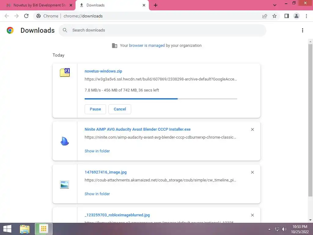Open the novetus-windows.zip file link
Screen dimensions: 313x235
point(103,71)
